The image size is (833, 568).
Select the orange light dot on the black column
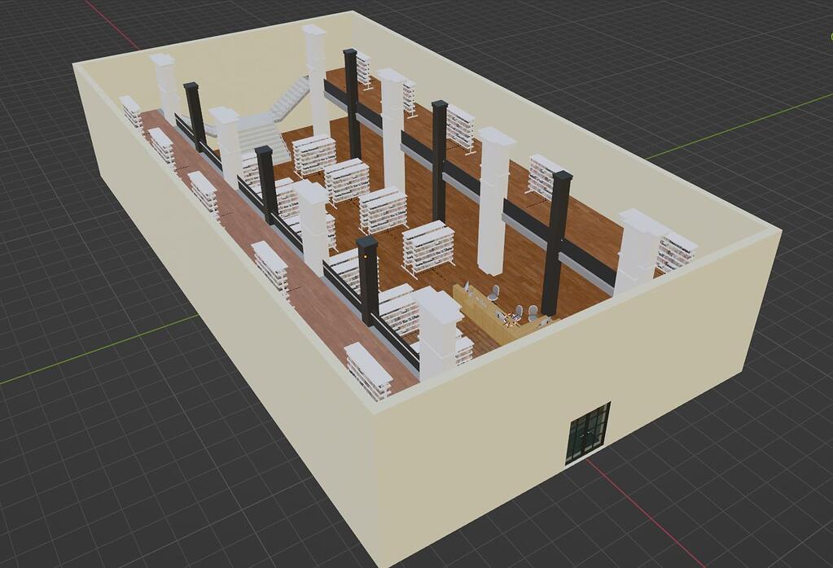tap(366, 256)
